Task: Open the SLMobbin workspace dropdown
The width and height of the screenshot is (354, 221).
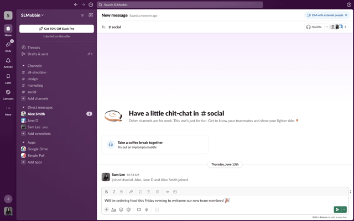Action: [32, 15]
